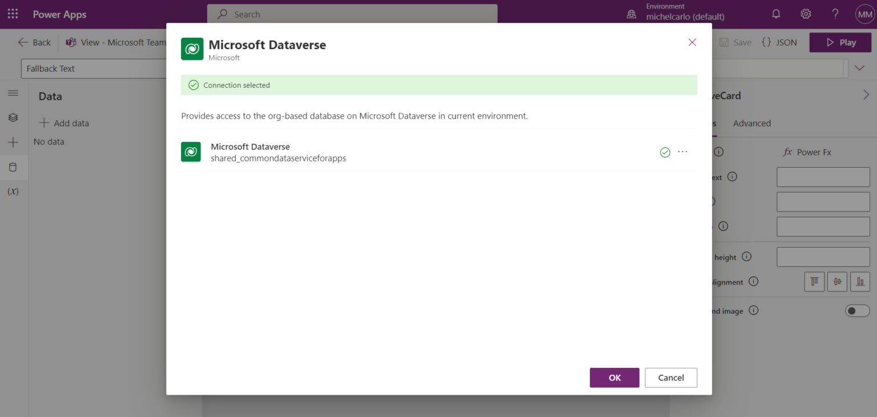Viewport: 877px width, 417px height.
Task: Enable the background image toggle
Action: coord(857,310)
